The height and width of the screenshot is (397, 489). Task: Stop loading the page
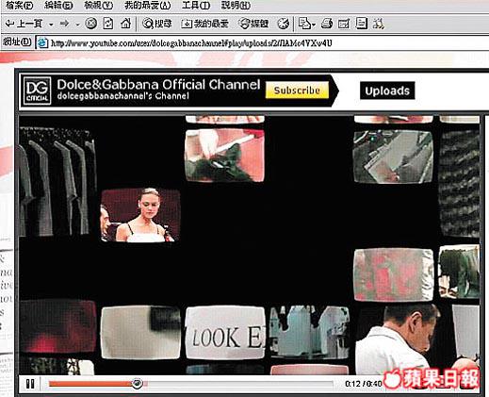(91, 24)
